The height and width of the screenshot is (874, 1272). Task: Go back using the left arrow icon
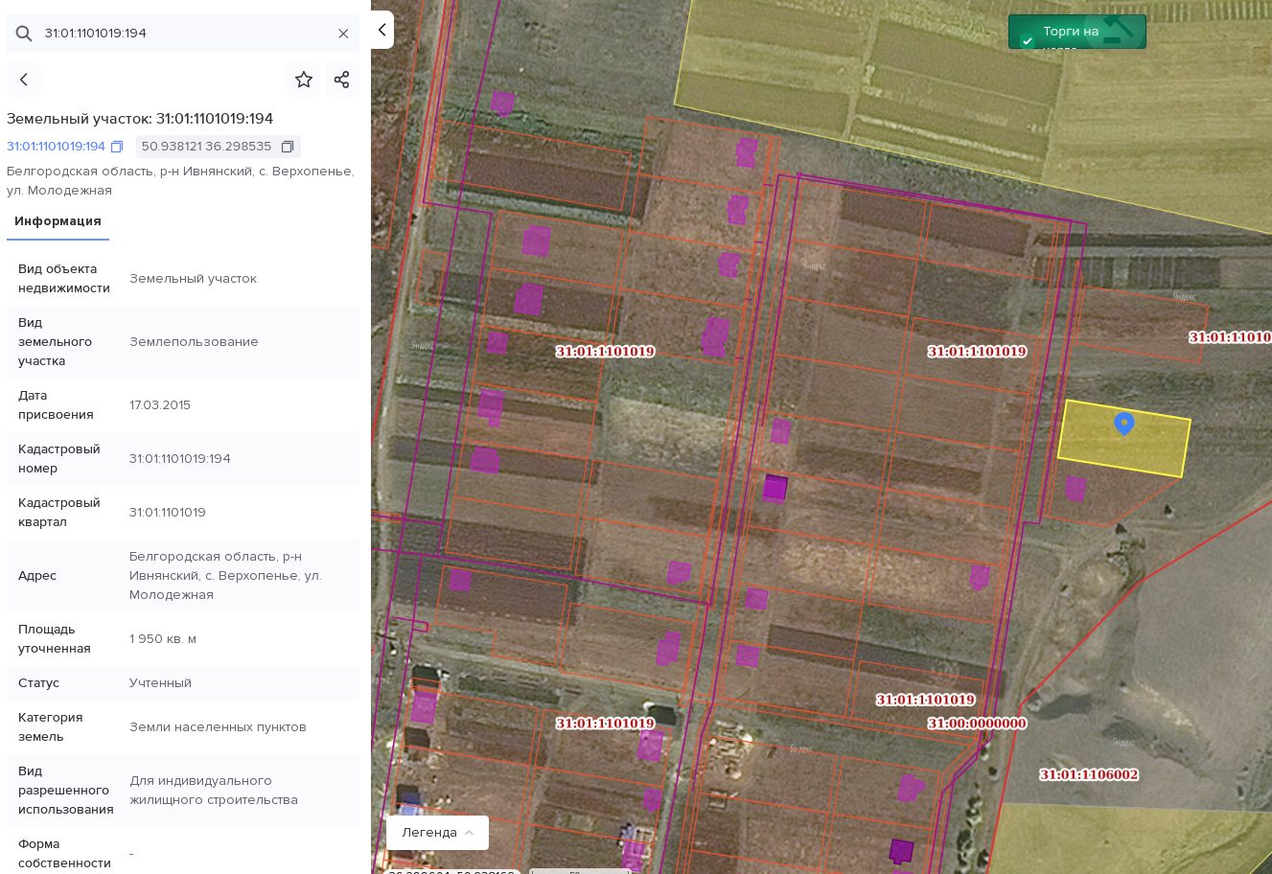tap(24, 80)
